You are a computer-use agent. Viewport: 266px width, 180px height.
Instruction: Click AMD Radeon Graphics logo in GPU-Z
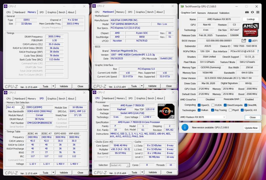pos(251,30)
